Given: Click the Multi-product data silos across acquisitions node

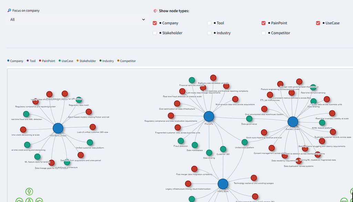Looking at the screenshot, I should (x=235, y=99).
